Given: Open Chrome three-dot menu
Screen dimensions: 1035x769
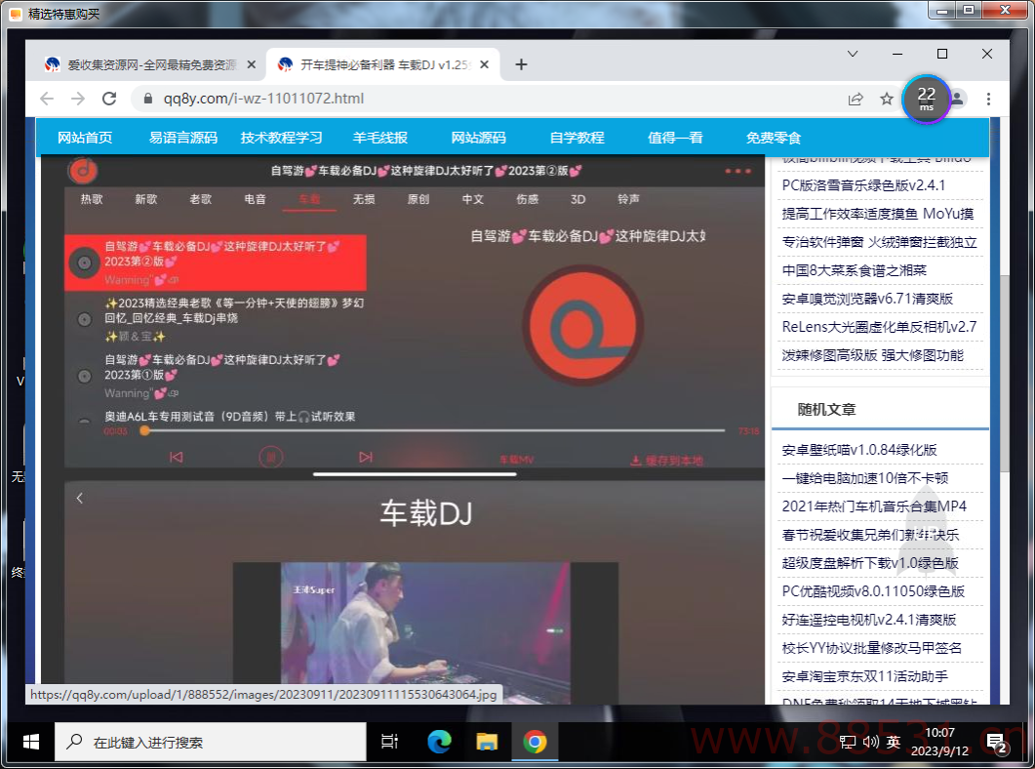Looking at the screenshot, I should click(988, 99).
